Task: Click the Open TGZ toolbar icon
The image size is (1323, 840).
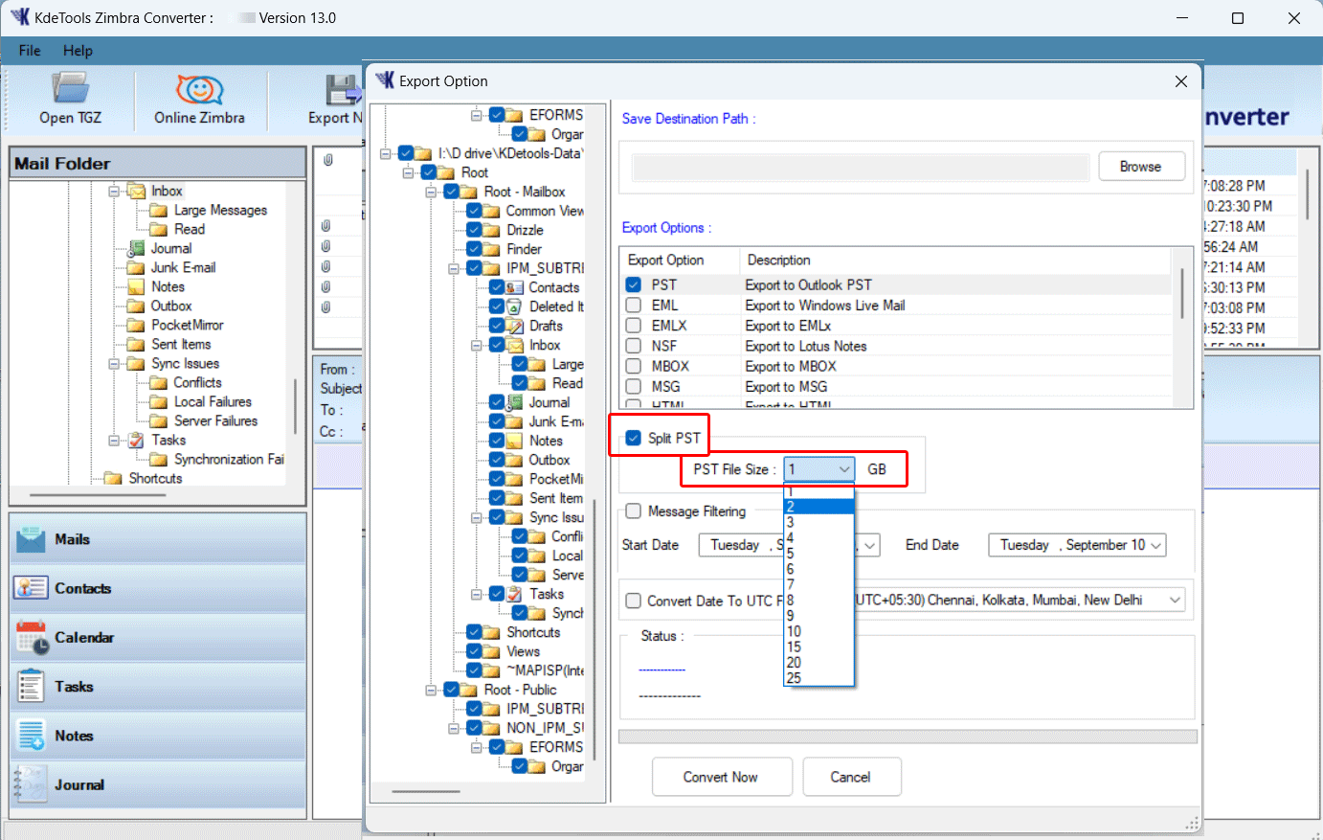Action: (x=70, y=99)
